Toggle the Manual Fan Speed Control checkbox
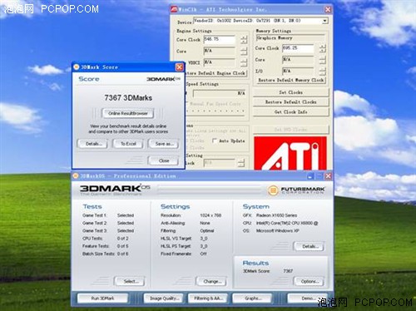This screenshot has width=416, height=311. pyautogui.click(x=187, y=104)
